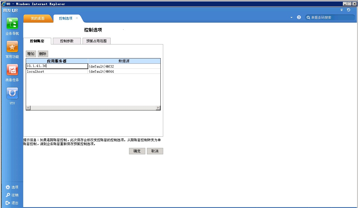Select the localhost server cell
The height and width of the screenshot is (208, 358).
(x=57, y=72)
